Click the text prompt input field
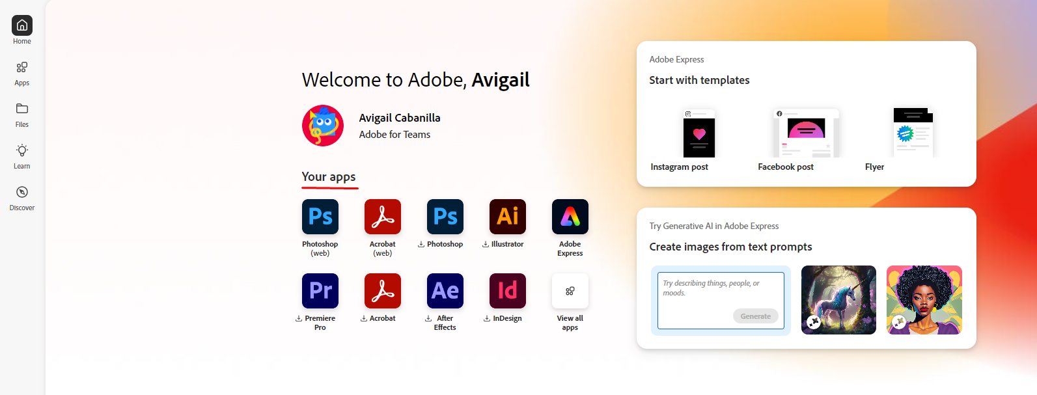Viewport: 1037px width, 395px height. point(721,301)
